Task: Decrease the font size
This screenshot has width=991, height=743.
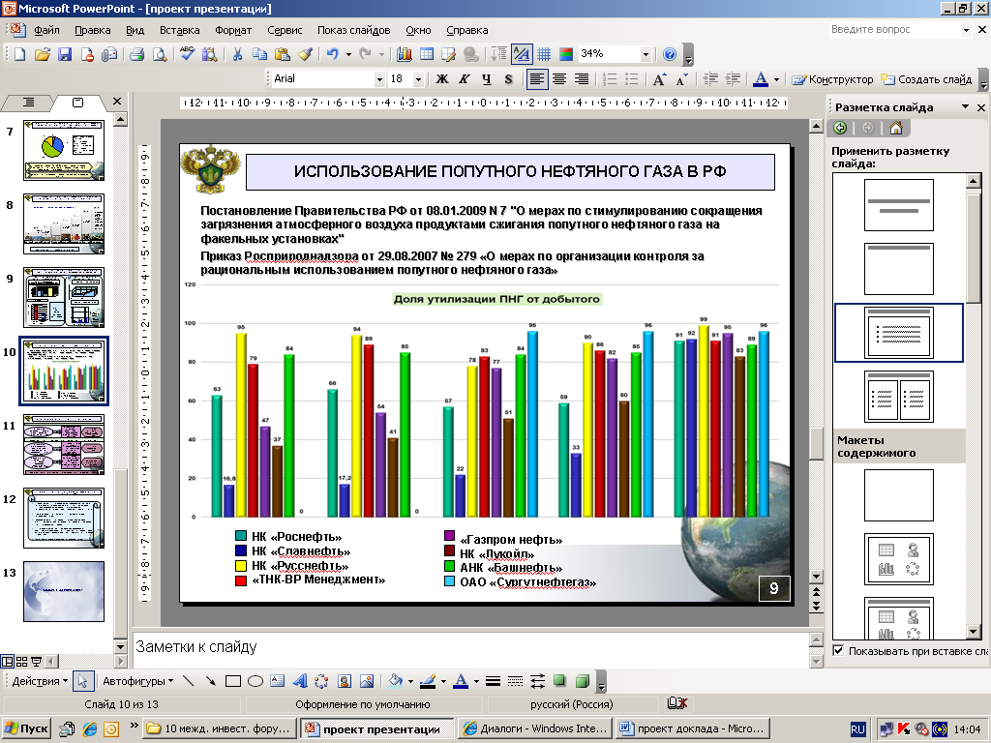Action: 681,79
